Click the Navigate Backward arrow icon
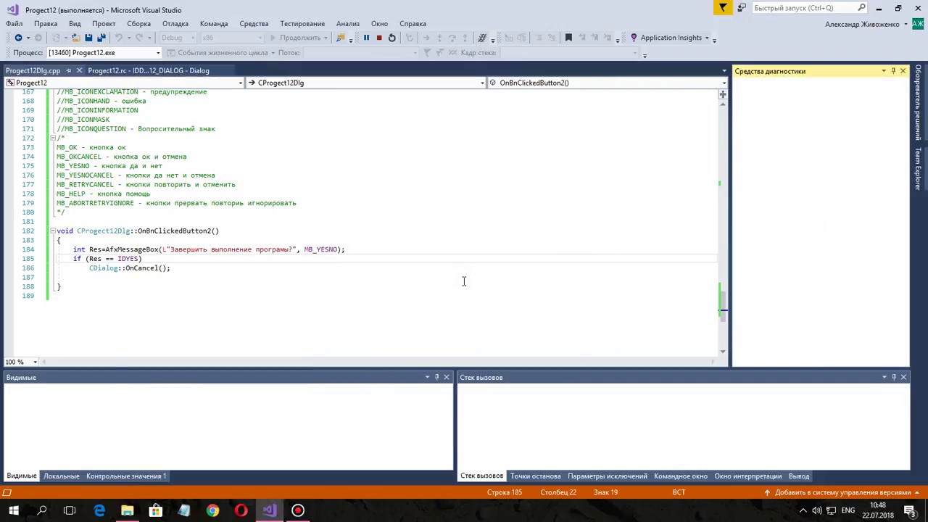 point(18,38)
